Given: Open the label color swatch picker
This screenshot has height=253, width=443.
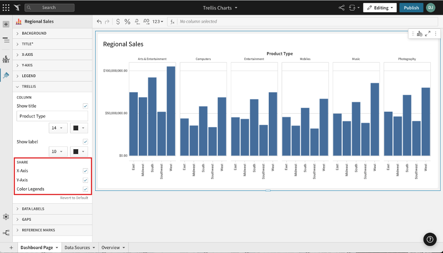Looking at the screenshot, I should coord(79,152).
